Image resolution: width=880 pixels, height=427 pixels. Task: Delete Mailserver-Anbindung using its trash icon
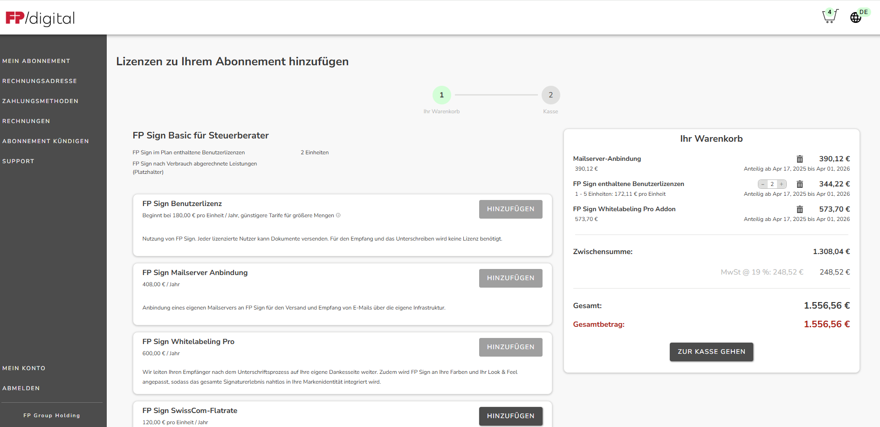800,159
